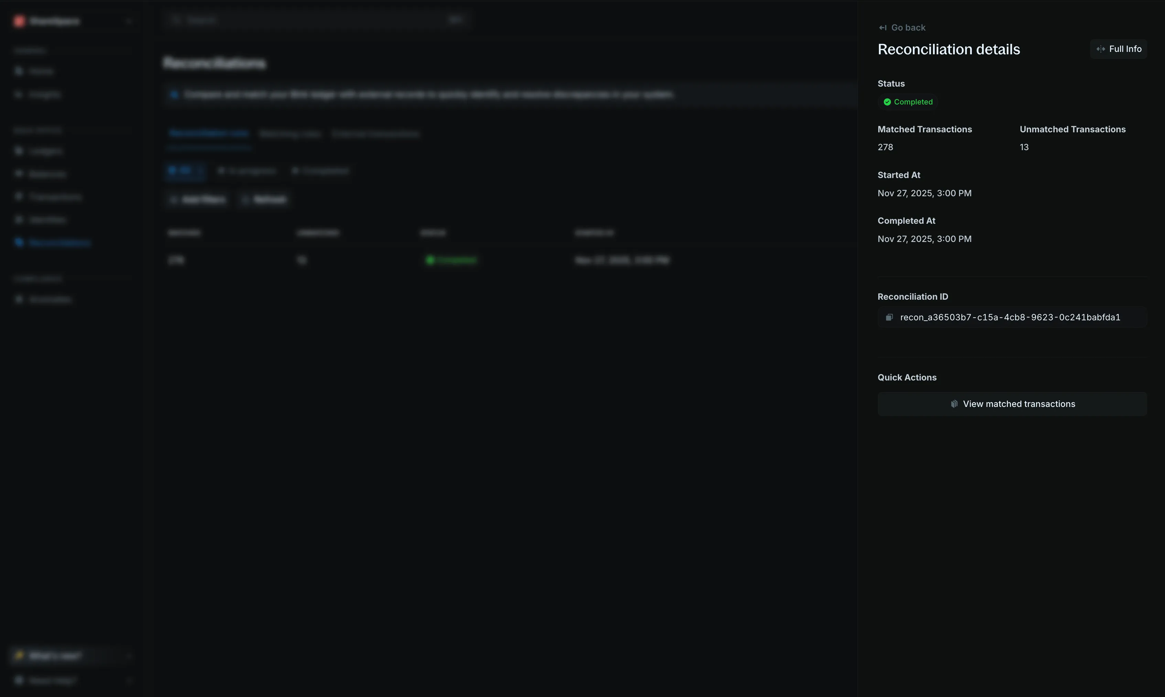Switch to the External transactions tab
This screenshot has width=1165, height=697.
point(375,134)
